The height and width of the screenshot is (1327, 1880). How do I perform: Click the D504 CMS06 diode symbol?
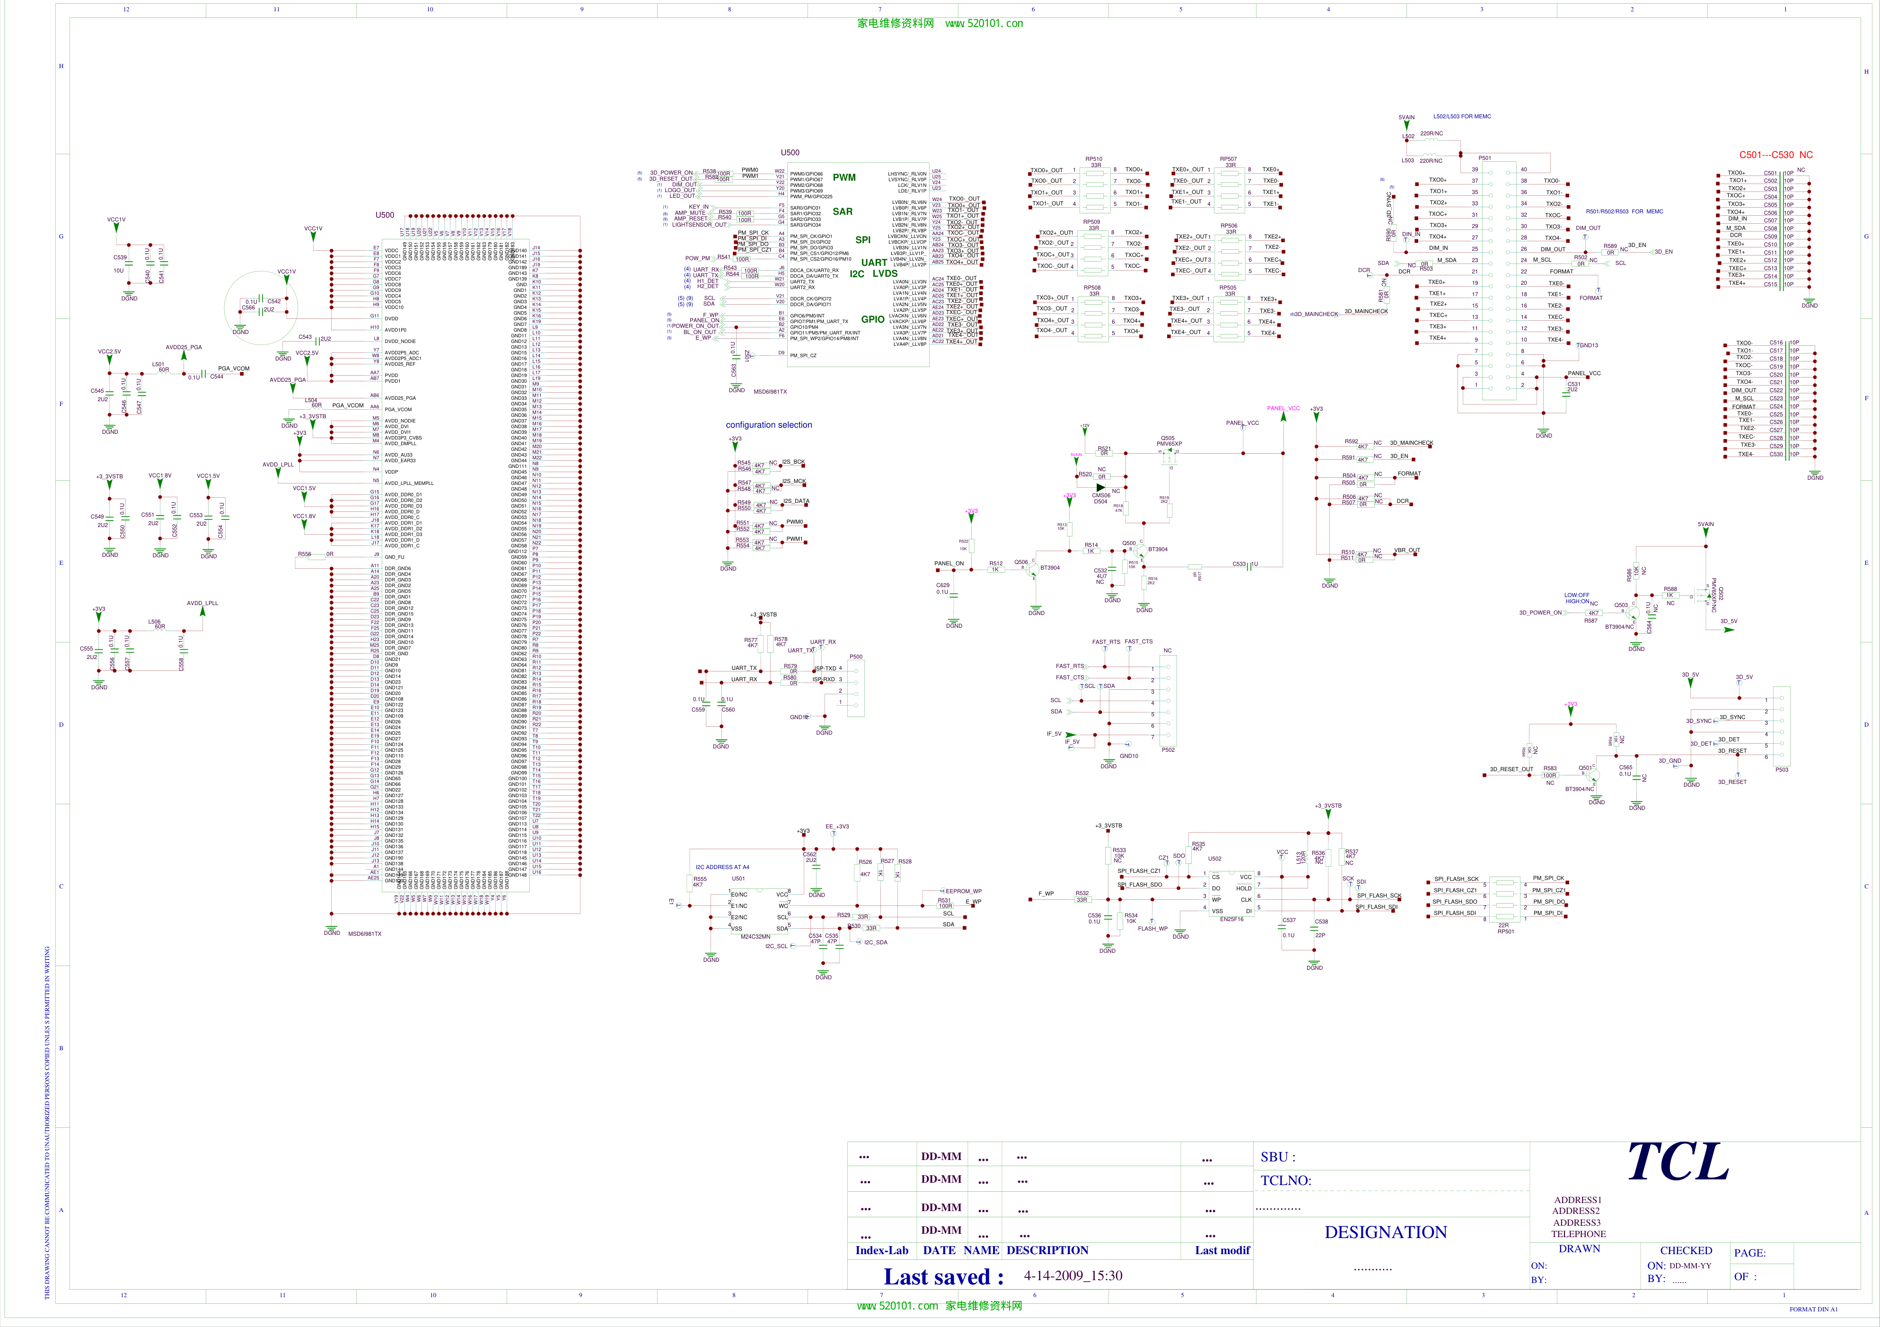[x=1100, y=487]
